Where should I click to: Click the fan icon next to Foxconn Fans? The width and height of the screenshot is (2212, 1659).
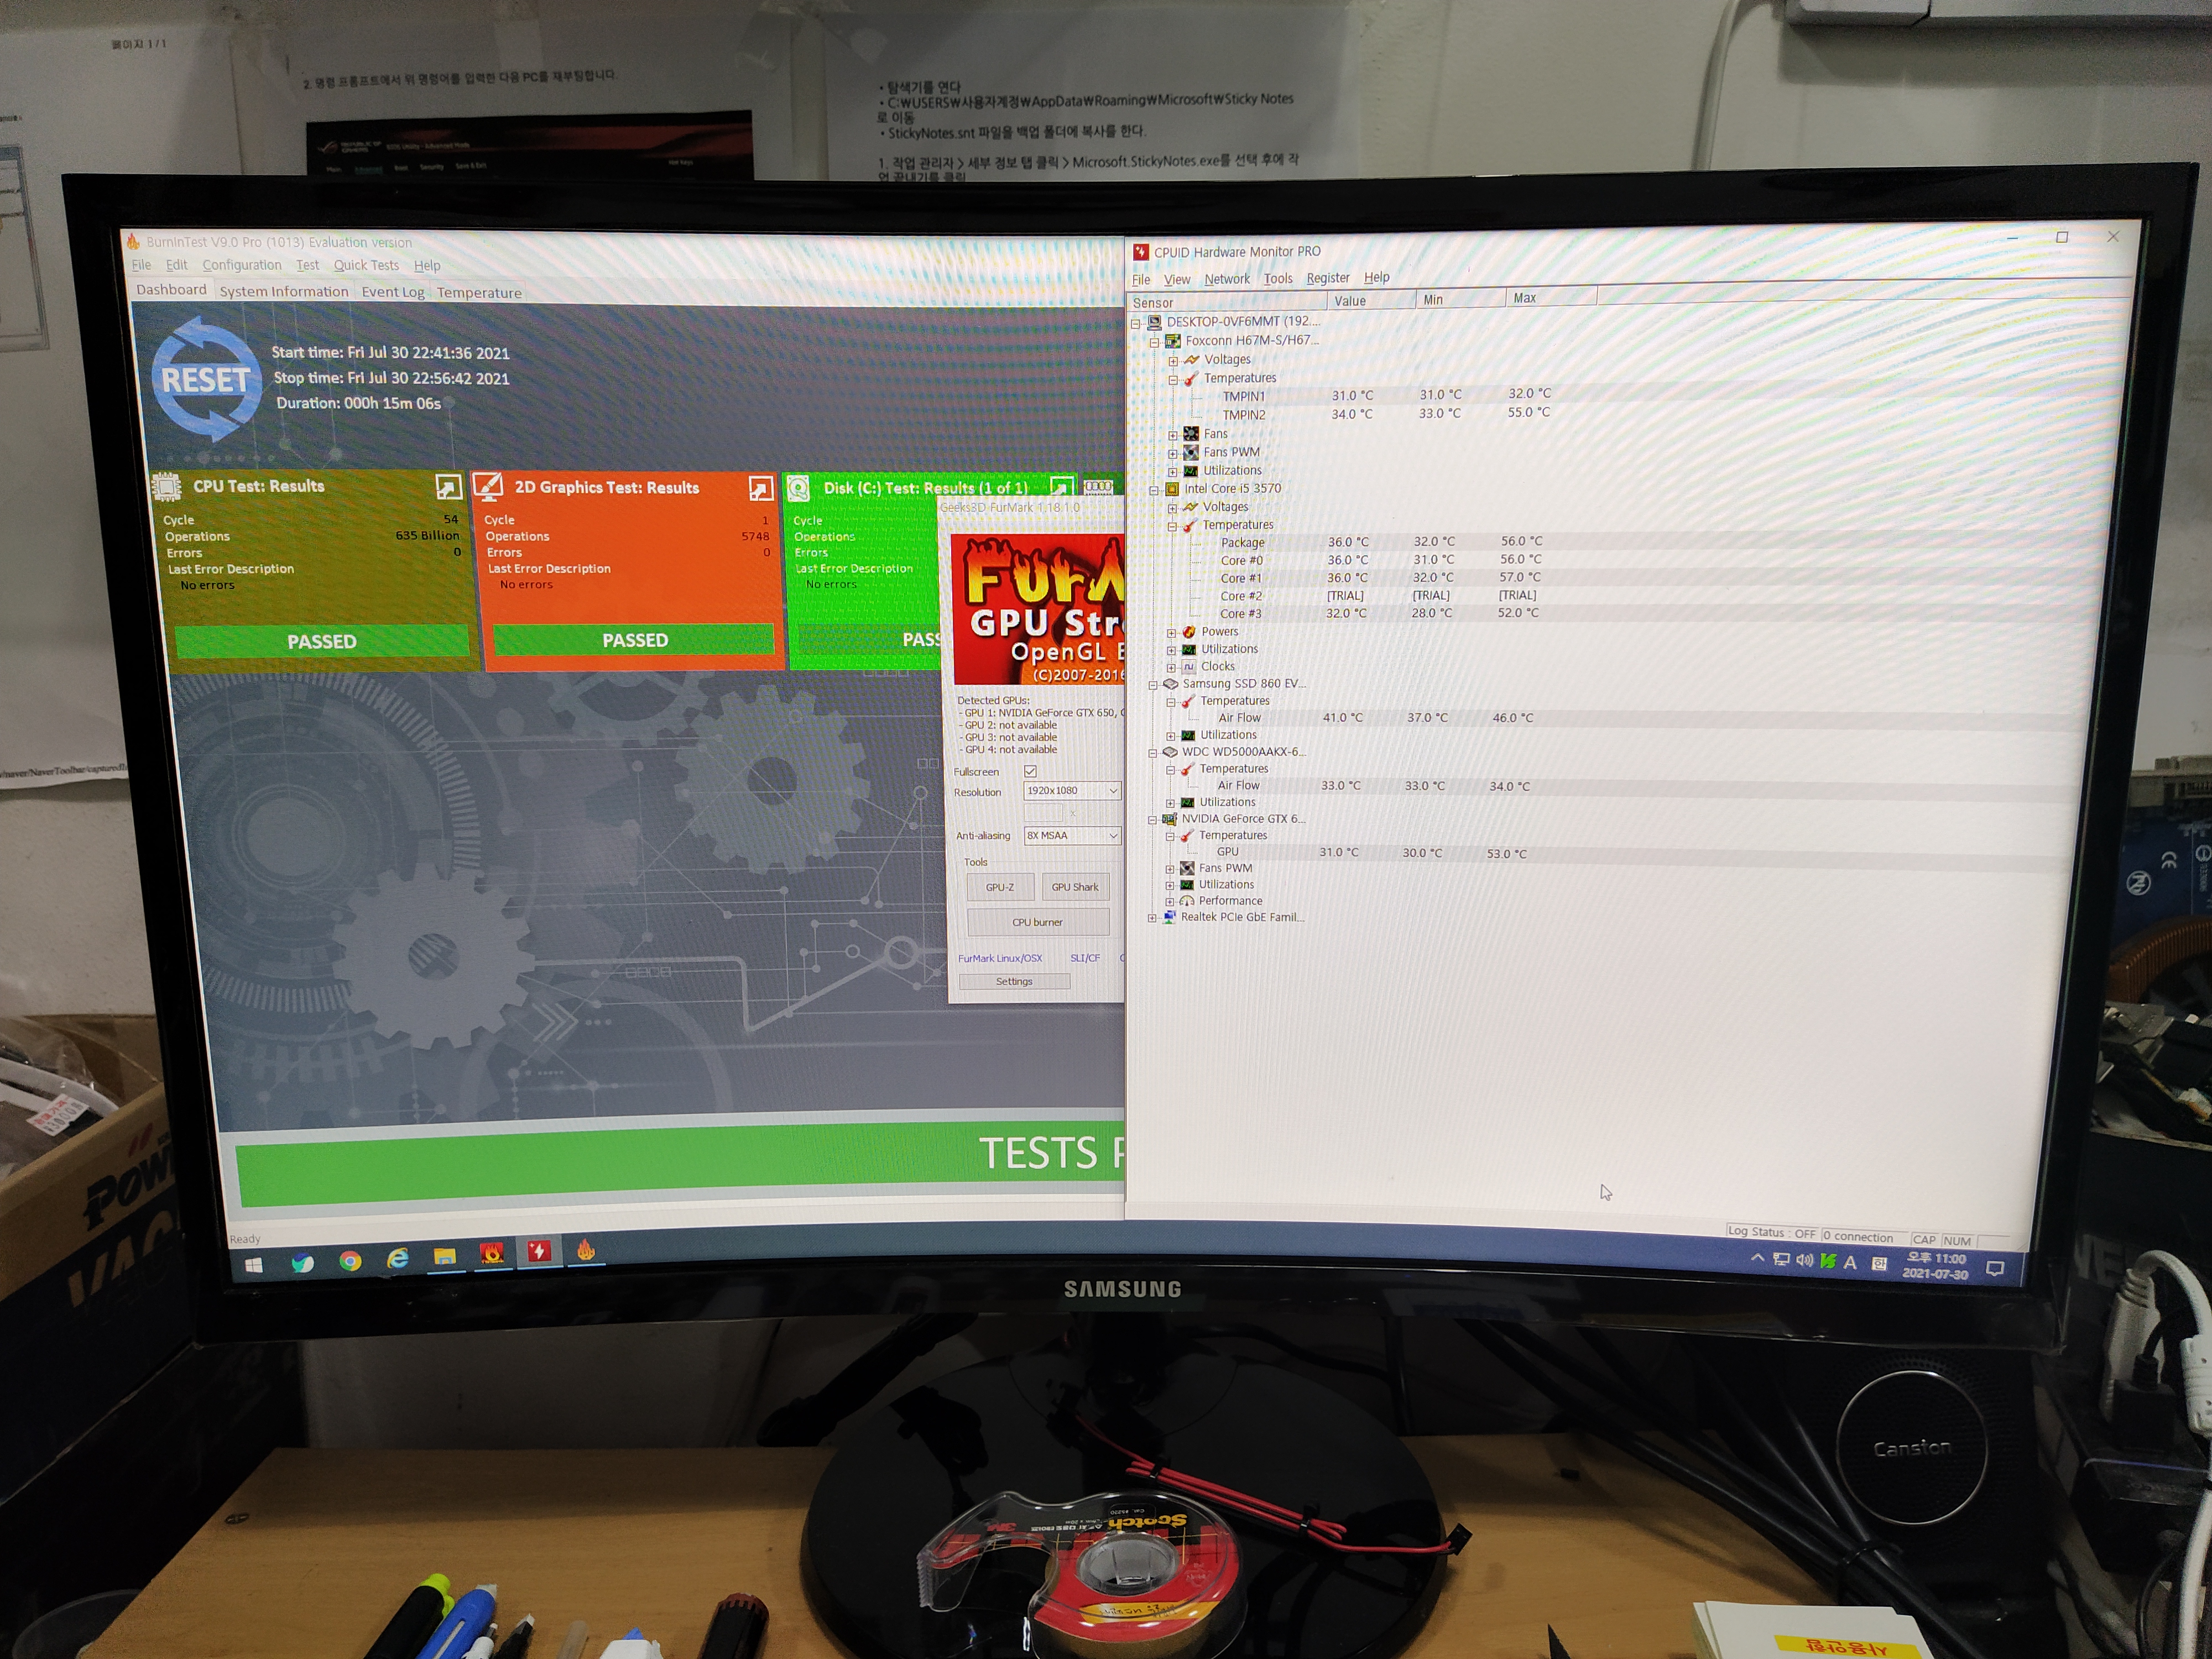tap(1191, 434)
